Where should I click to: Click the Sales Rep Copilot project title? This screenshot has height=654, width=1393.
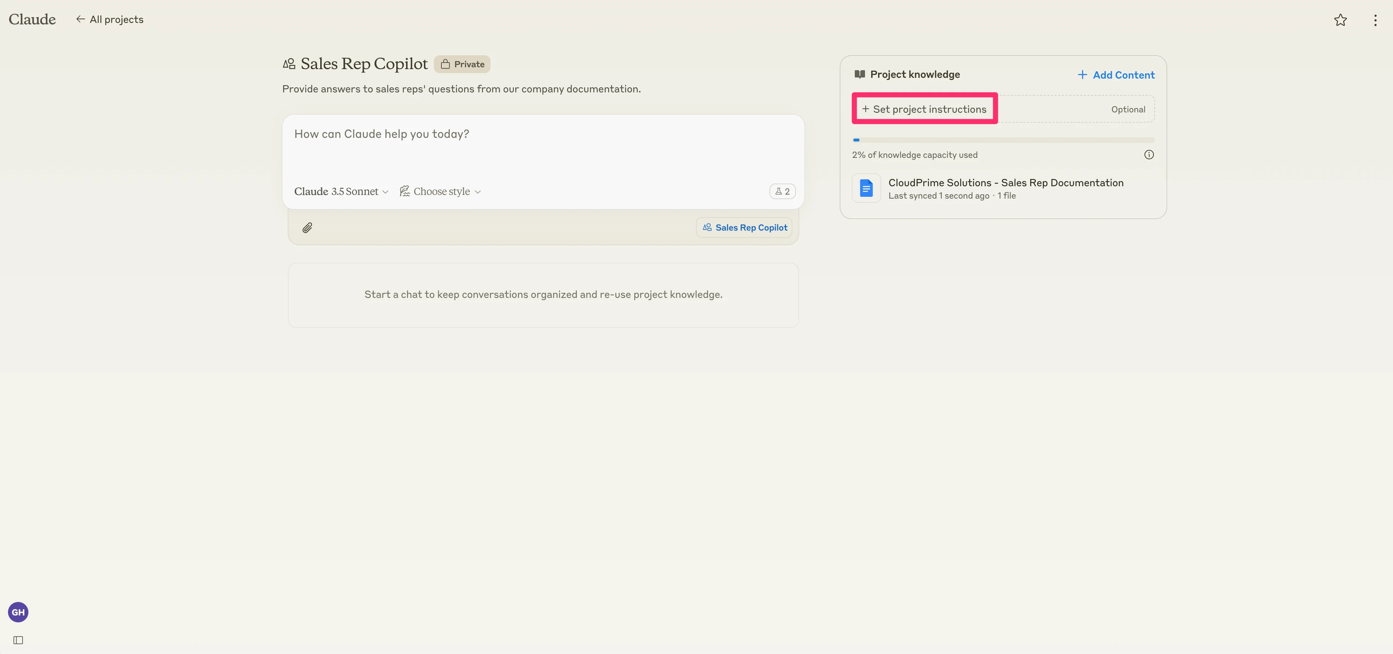364,64
